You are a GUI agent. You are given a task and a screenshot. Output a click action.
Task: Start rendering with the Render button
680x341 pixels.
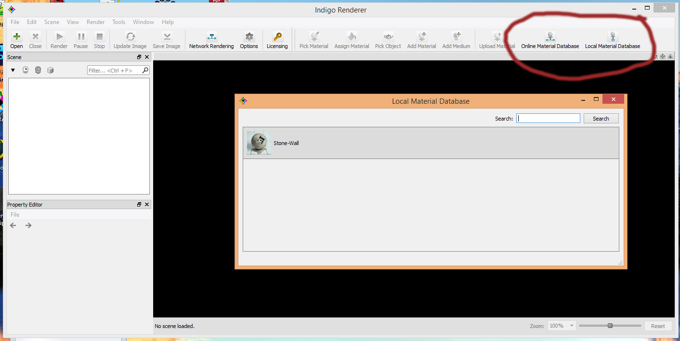[x=59, y=40]
